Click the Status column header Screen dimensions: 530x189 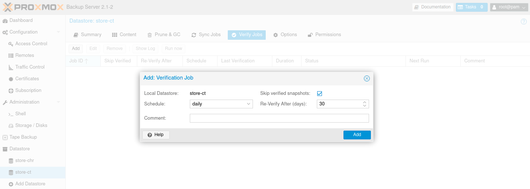(353, 61)
